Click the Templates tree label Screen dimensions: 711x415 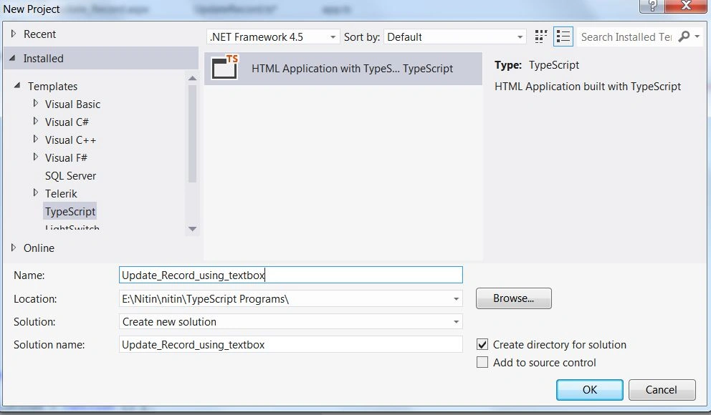(52, 87)
